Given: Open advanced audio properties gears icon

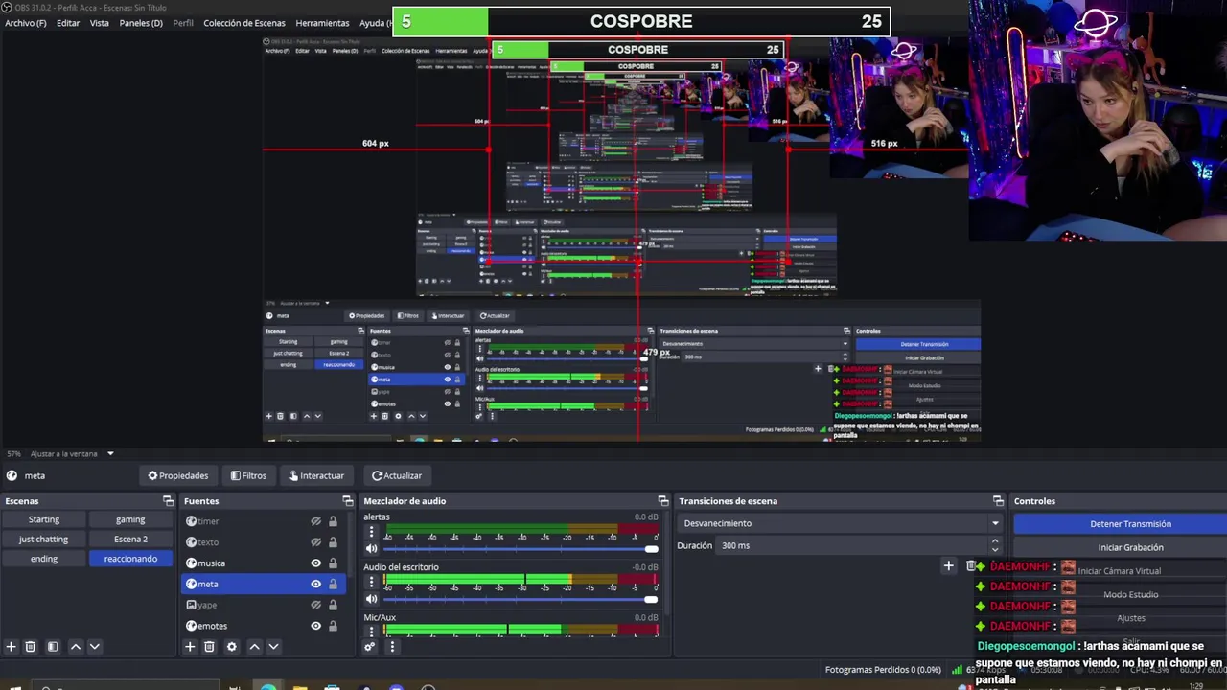Looking at the screenshot, I should tap(369, 647).
